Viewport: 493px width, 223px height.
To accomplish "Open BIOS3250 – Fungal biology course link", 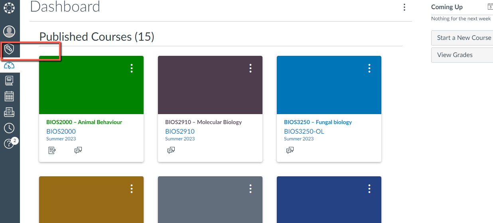I will [318, 122].
